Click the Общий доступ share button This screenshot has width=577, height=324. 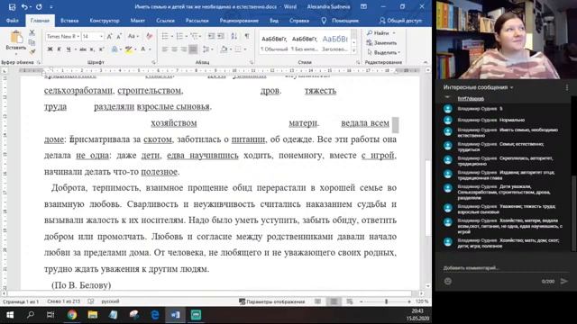pyautogui.click(x=400, y=21)
